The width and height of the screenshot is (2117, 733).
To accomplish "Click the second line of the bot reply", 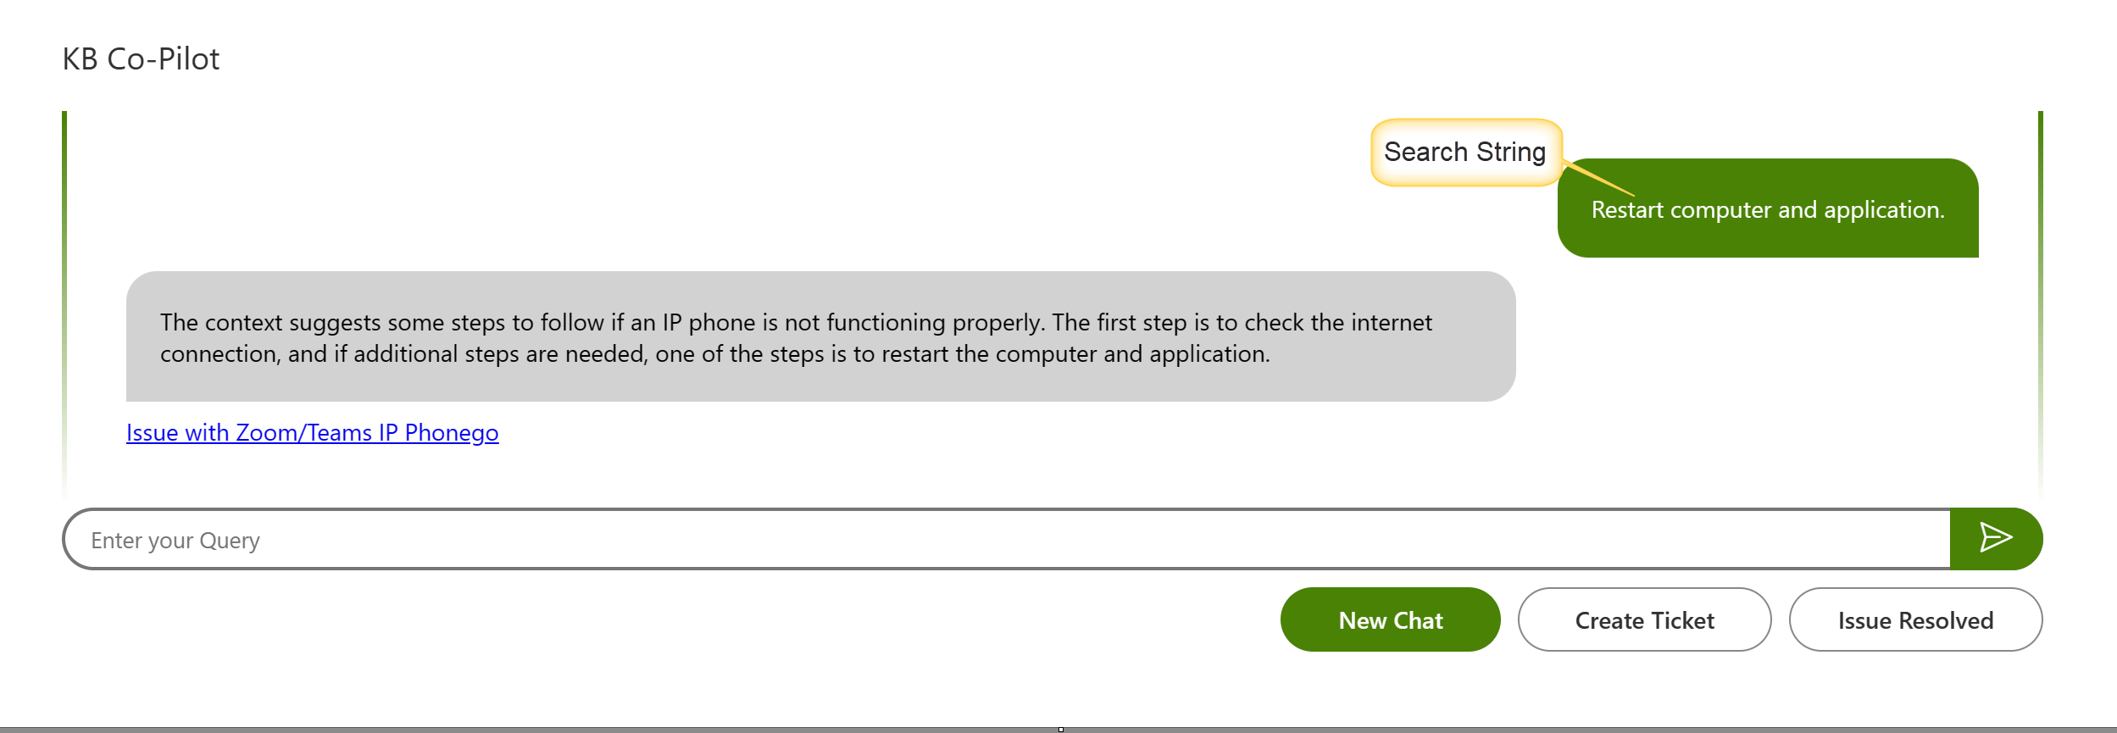I will [x=715, y=353].
